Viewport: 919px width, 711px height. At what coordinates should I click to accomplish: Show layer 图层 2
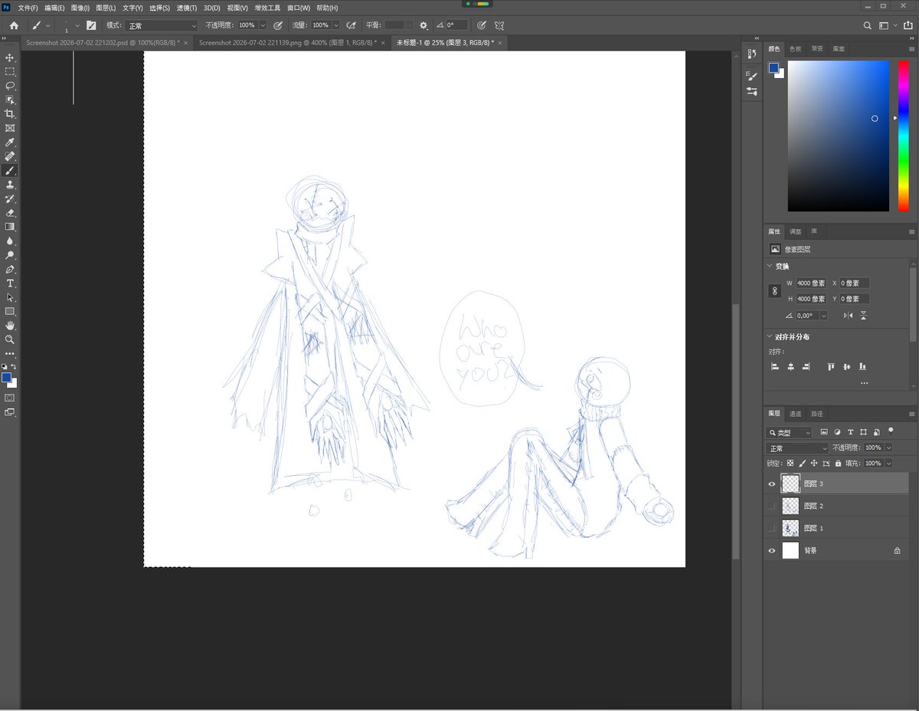(x=771, y=506)
